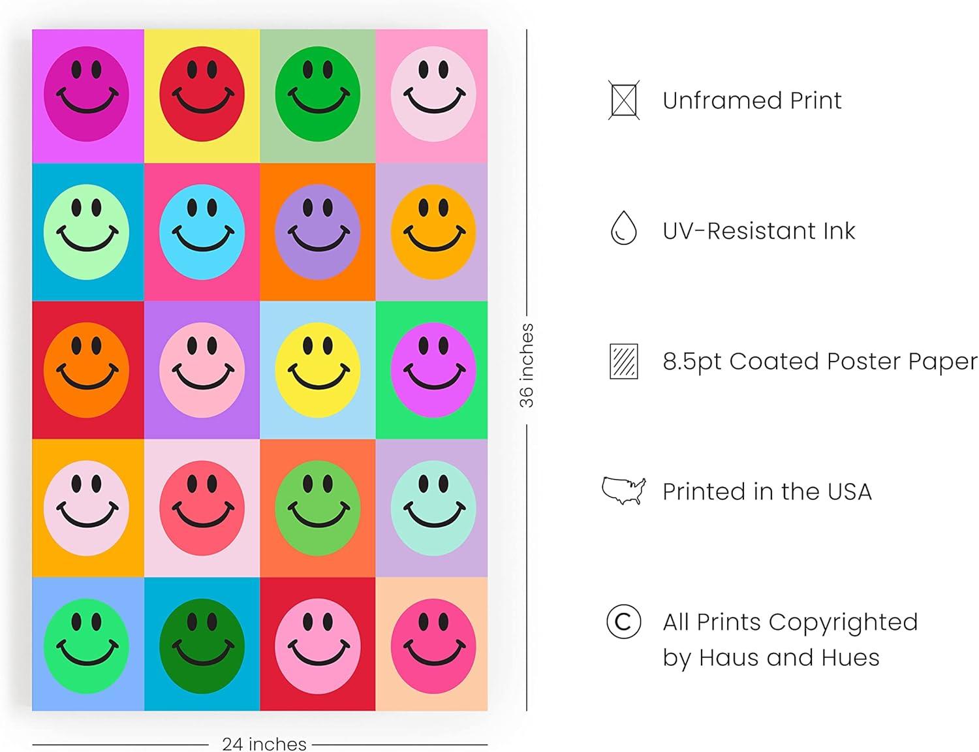Click the light pink smiley in top right
The width and height of the screenshot is (979, 752).
(433, 94)
